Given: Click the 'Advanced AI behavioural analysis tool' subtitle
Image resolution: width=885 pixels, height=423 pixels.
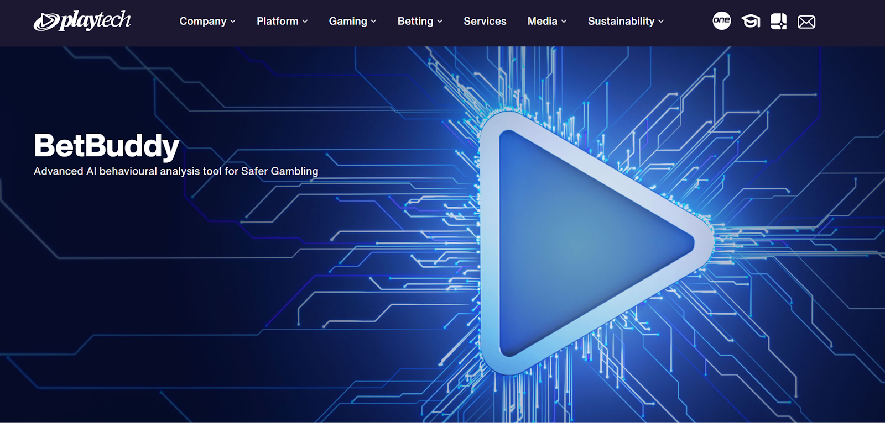Looking at the screenshot, I should [176, 171].
